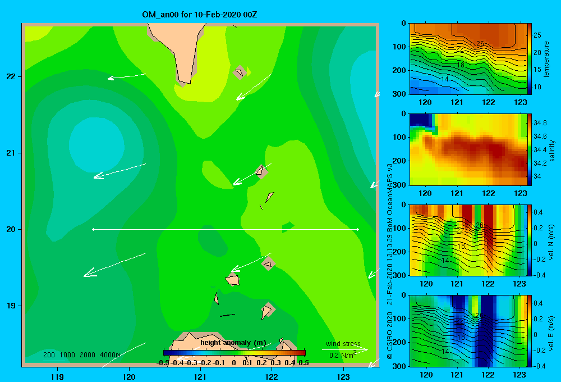The image size is (561, 382).
Task: Click the wind stress legend arrow
Action: coord(345,349)
